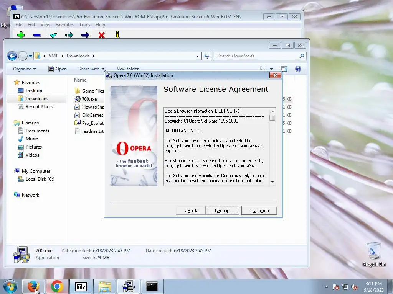This screenshot has width=393, height=294.
Task: Click the Windows Start button
Action: tap(10, 286)
